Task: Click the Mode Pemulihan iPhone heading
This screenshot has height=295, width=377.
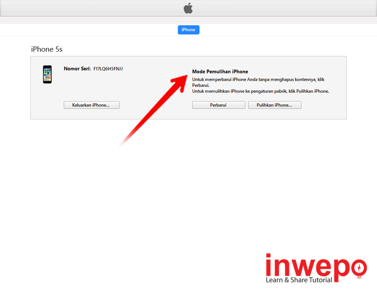Action: pyautogui.click(x=220, y=72)
